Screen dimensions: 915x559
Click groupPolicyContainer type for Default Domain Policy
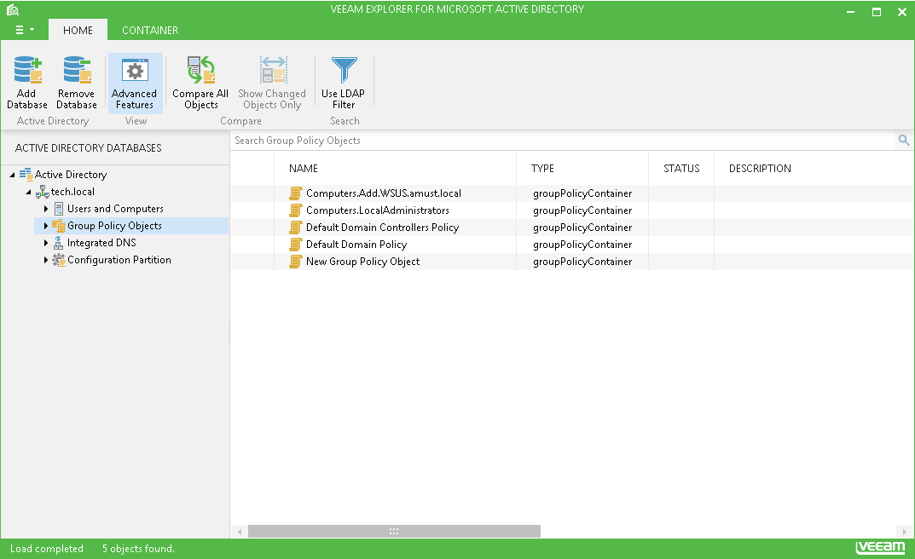tap(582, 245)
